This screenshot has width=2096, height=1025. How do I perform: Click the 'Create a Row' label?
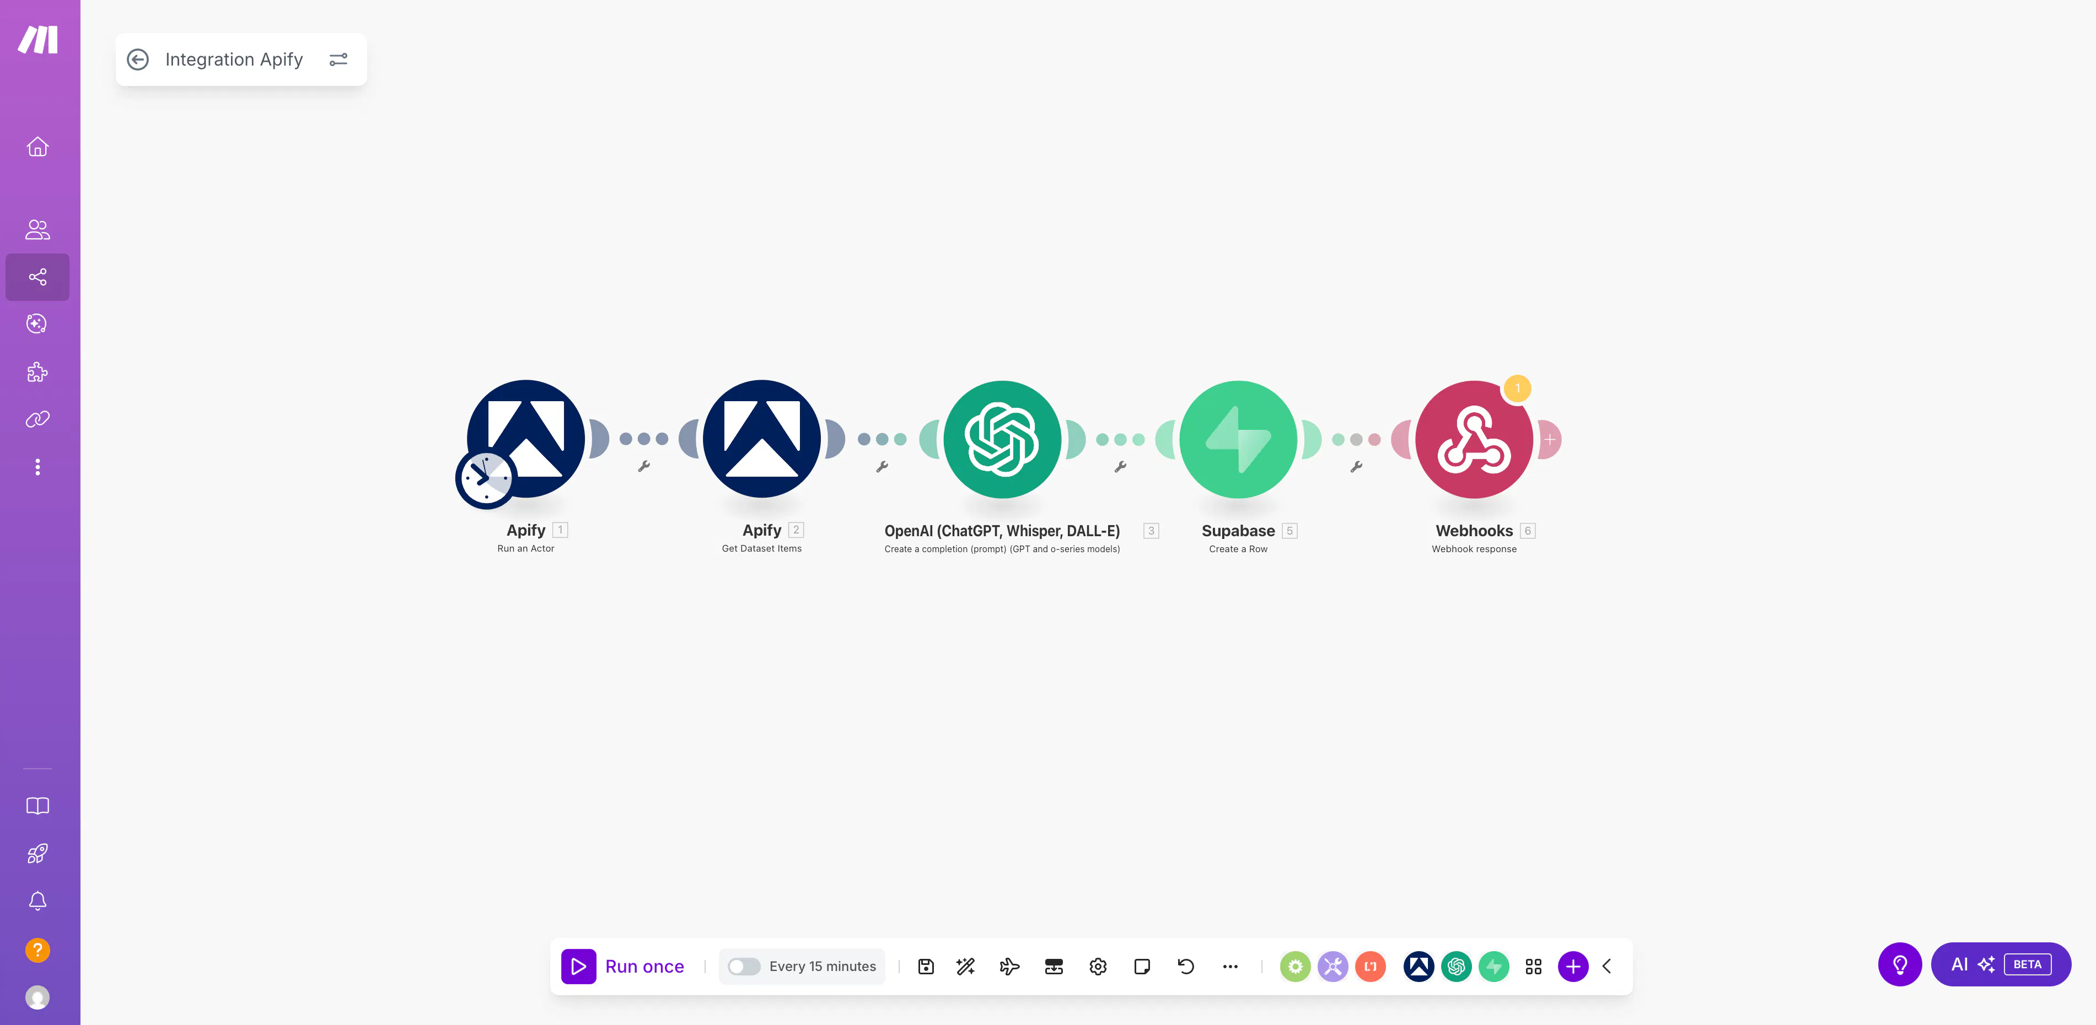pos(1238,550)
